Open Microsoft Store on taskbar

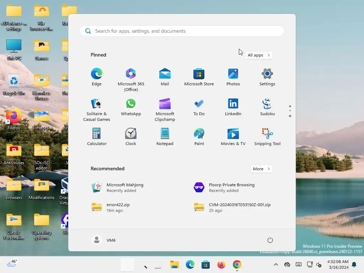coord(205,264)
